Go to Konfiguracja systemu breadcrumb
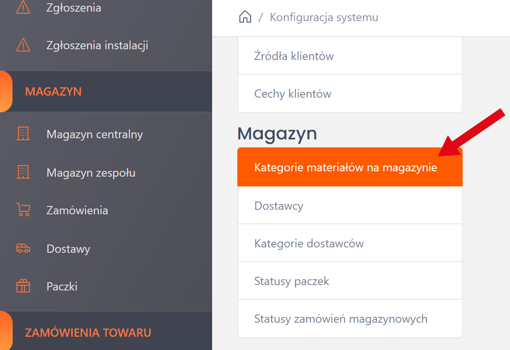The image size is (510, 350). pyautogui.click(x=324, y=17)
